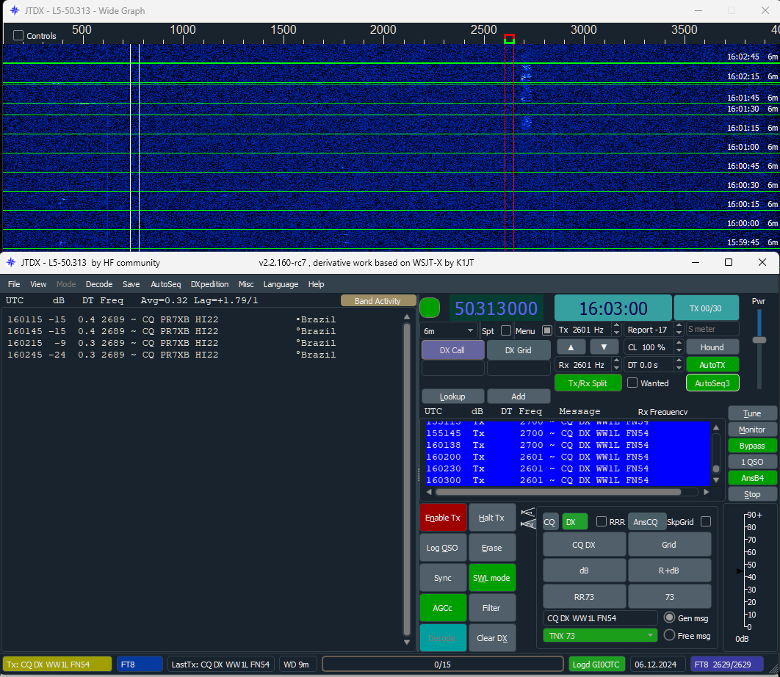Enable the RRR checkbox
Screen dimensions: 780x677
click(x=602, y=521)
